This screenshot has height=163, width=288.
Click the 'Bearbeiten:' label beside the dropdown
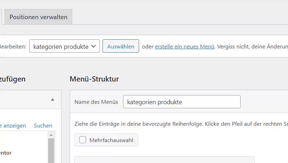click(13, 46)
